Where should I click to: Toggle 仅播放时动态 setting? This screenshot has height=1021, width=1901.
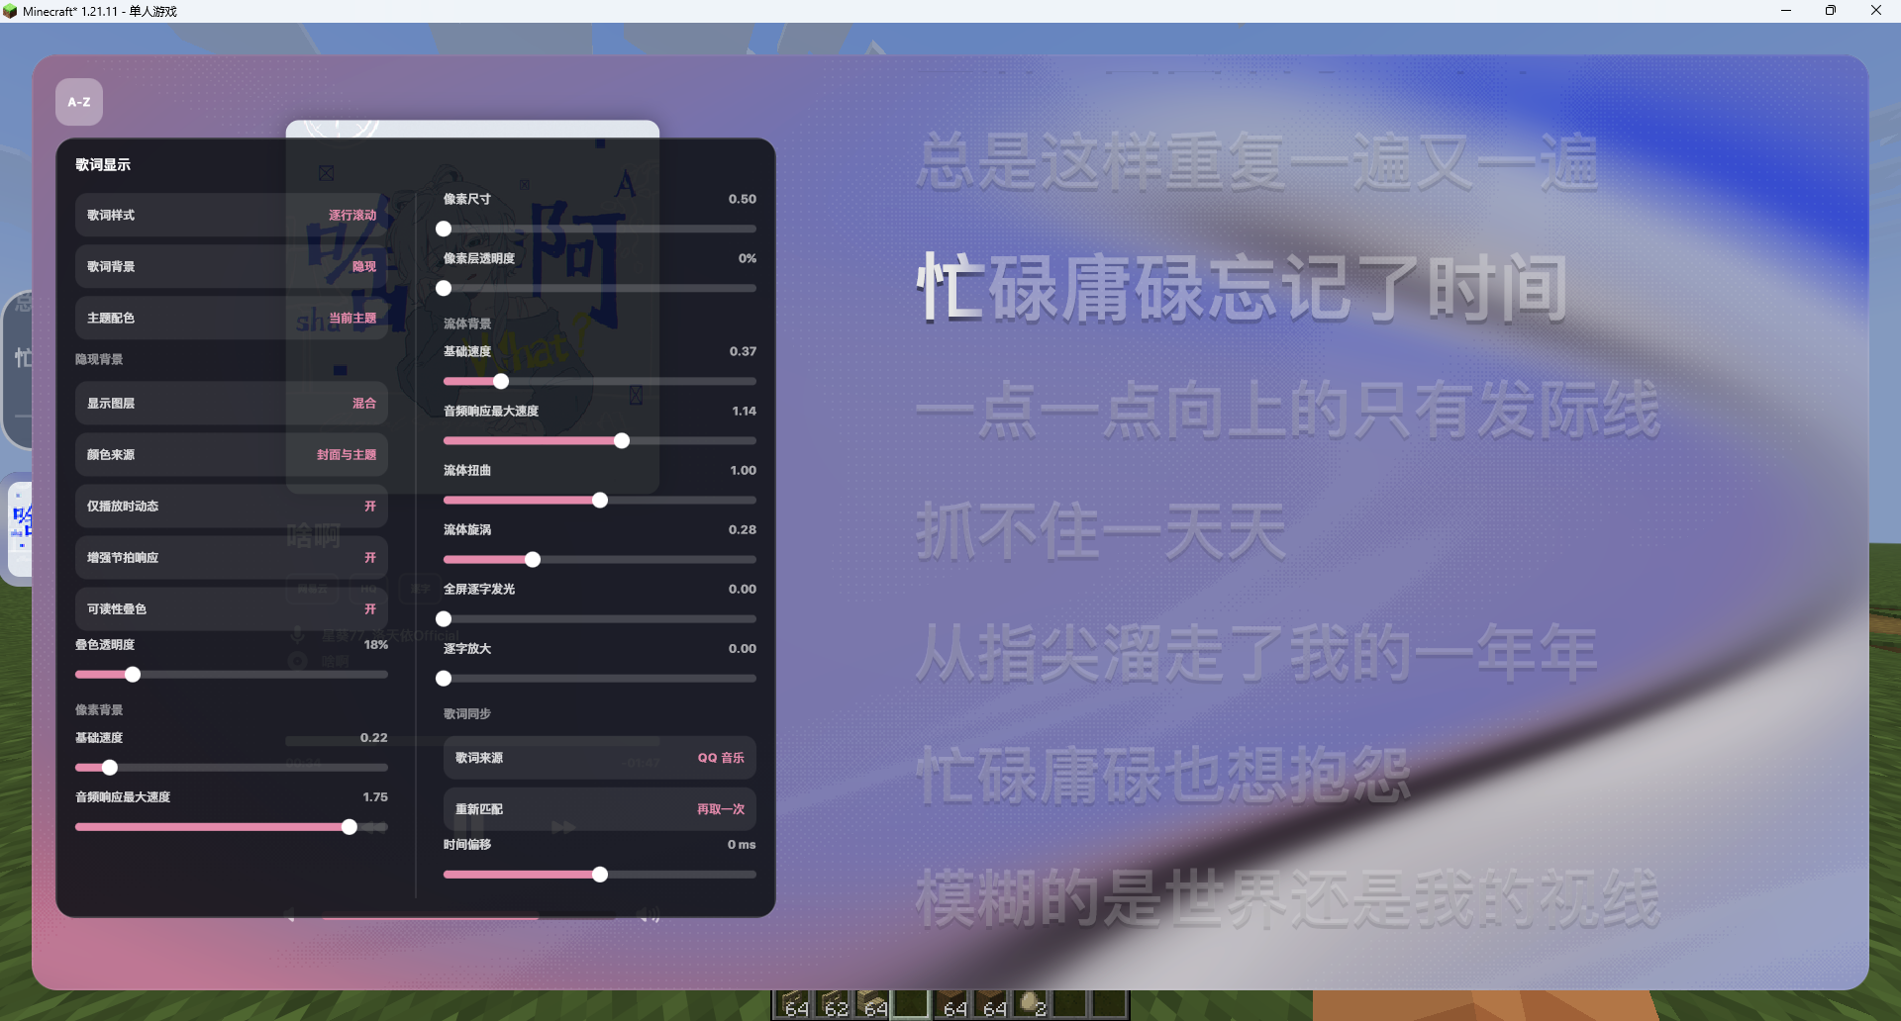point(232,506)
